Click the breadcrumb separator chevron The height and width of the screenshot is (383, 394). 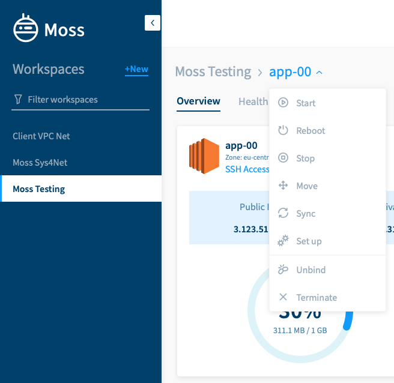click(260, 73)
